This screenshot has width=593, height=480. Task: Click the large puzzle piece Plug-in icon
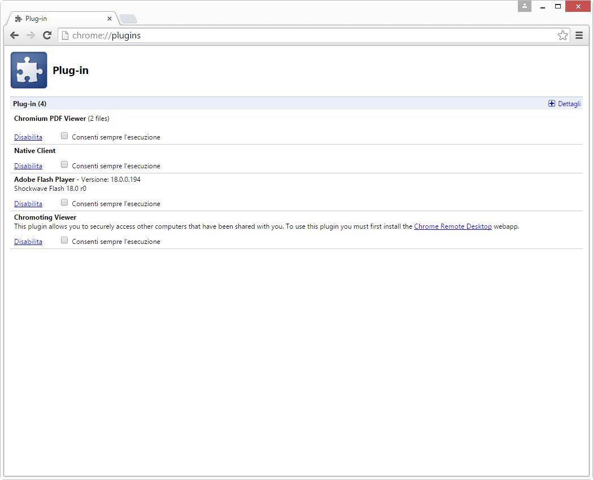point(29,70)
